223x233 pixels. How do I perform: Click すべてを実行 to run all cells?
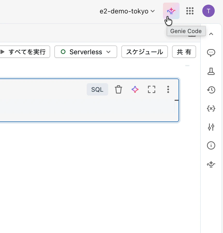(25, 52)
